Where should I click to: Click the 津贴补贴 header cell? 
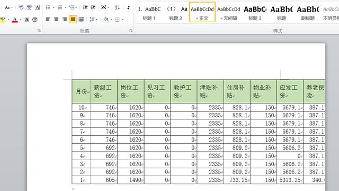(210, 91)
